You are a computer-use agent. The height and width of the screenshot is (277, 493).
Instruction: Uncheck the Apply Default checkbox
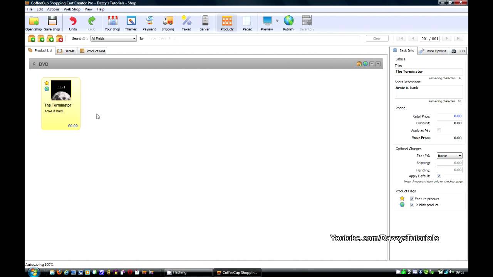click(x=439, y=176)
